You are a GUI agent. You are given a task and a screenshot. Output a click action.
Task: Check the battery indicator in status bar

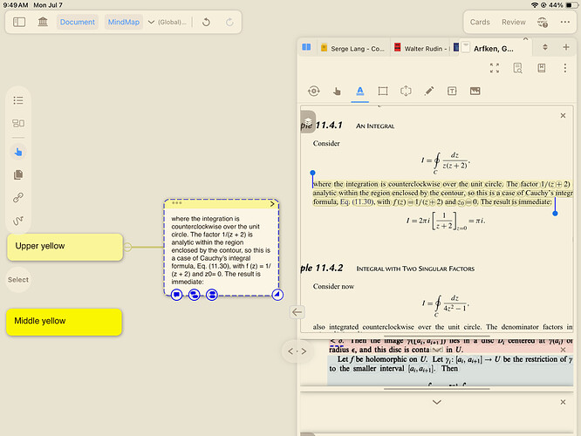tap(571, 5)
